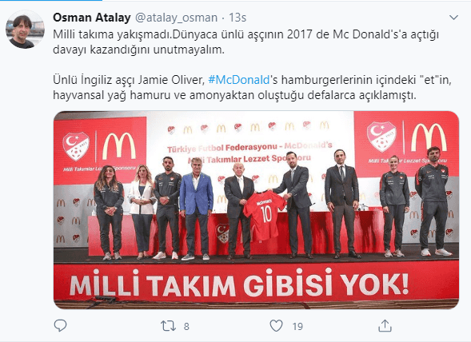Open the attached press conference photo
471x342 pixels.
tap(256, 210)
